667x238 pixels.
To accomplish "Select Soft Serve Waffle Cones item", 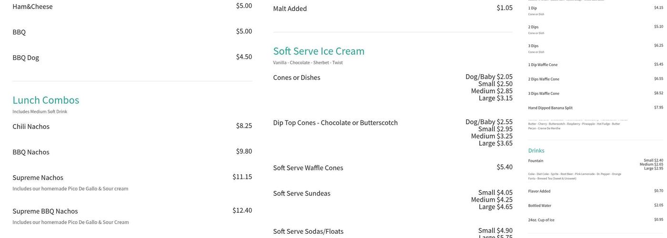I will 308,168.
